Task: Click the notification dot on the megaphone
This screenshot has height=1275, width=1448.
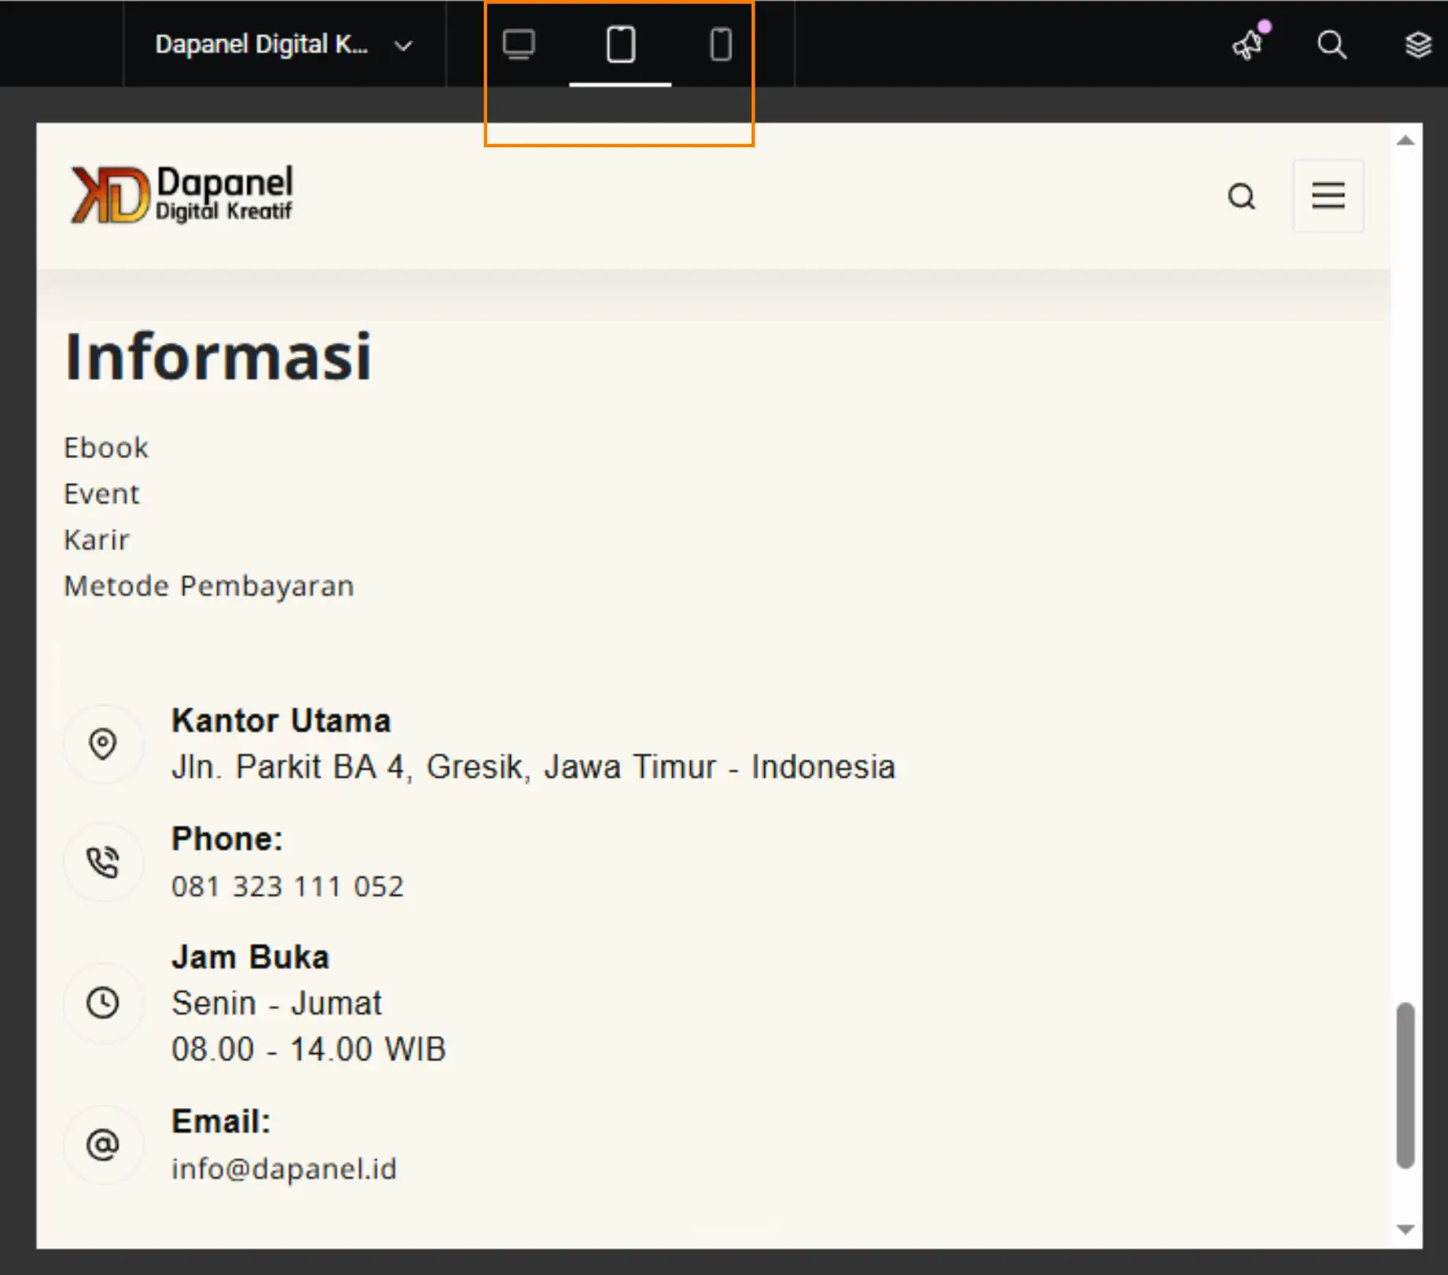Action: (x=1265, y=26)
